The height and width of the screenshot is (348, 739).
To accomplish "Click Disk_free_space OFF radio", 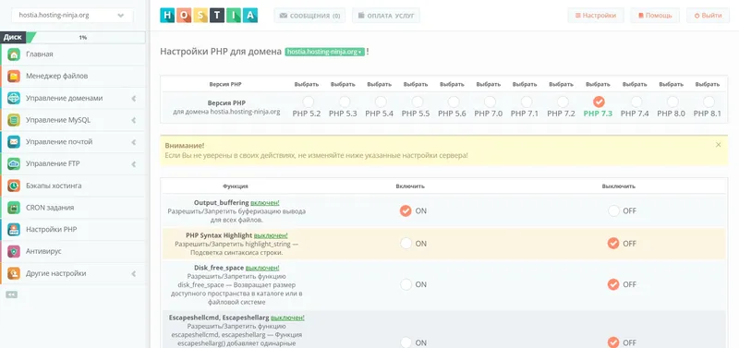I will (x=613, y=284).
